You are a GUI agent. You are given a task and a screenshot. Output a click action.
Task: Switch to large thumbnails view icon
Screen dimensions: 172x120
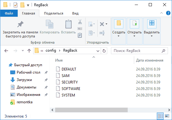(167, 116)
